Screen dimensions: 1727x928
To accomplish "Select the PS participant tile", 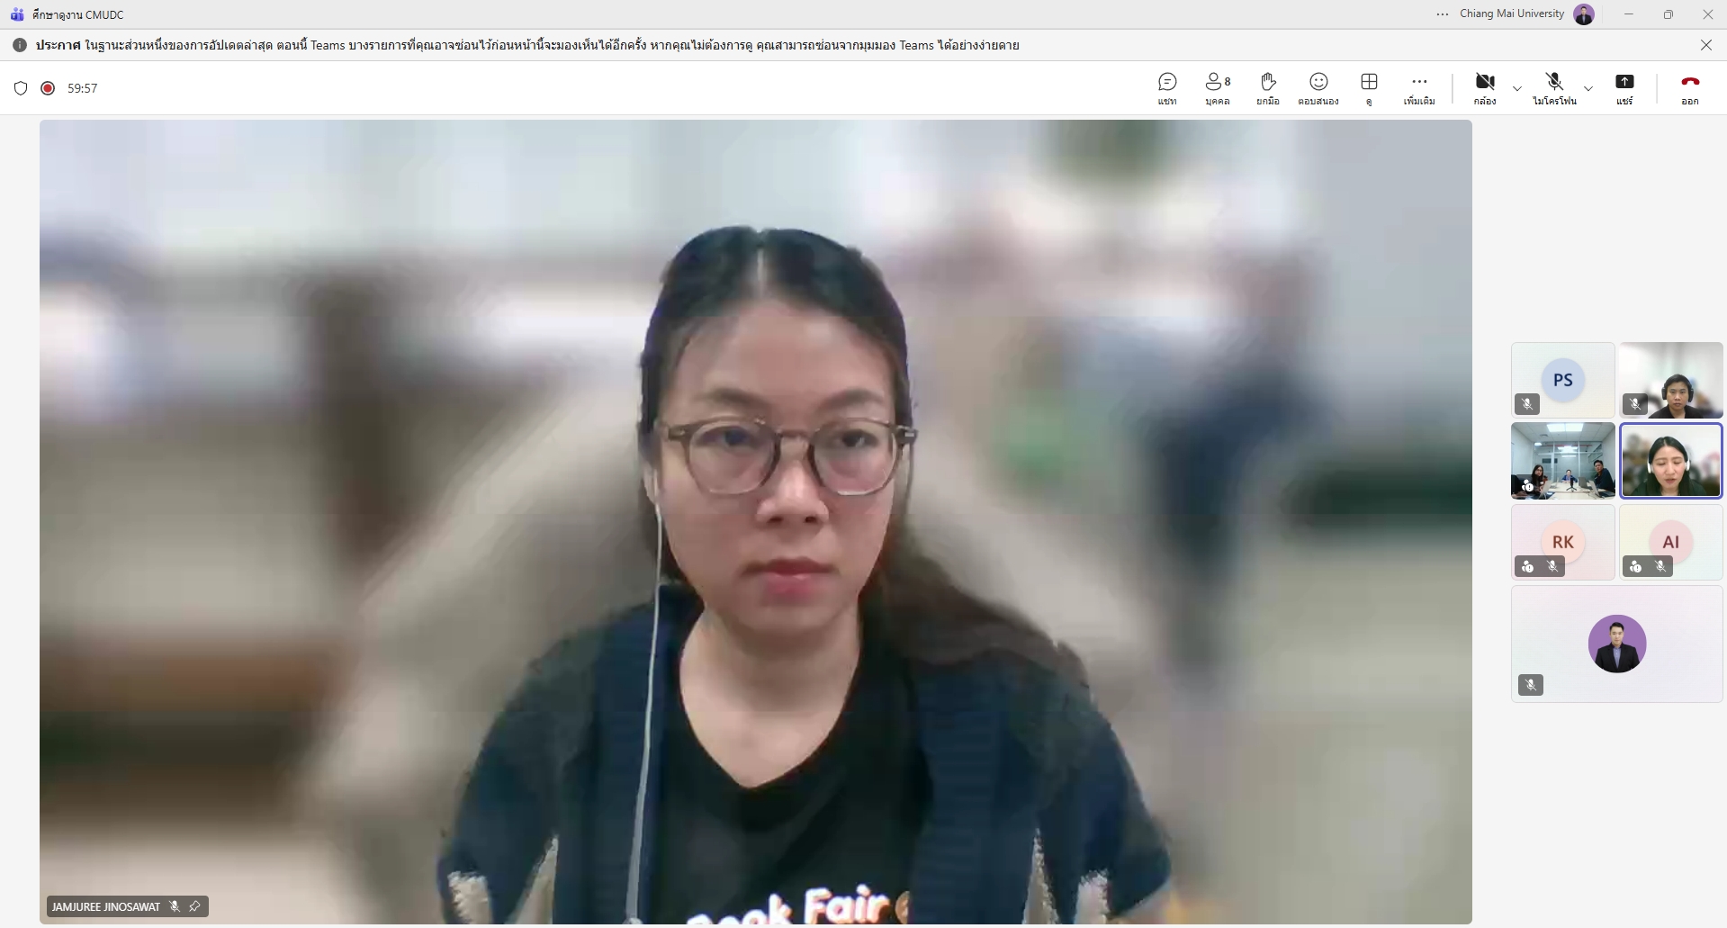I will click(x=1562, y=380).
